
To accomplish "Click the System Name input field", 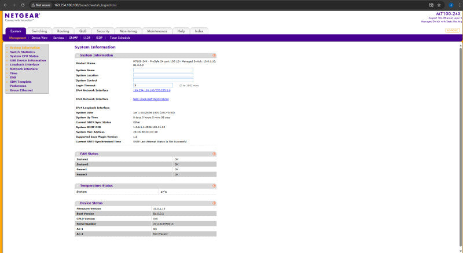I will pyautogui.click(x=163, y=70).
